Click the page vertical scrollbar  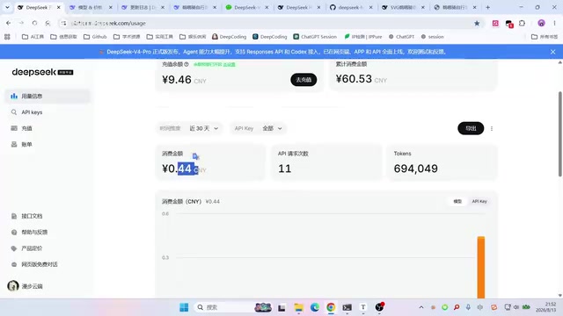559,133
